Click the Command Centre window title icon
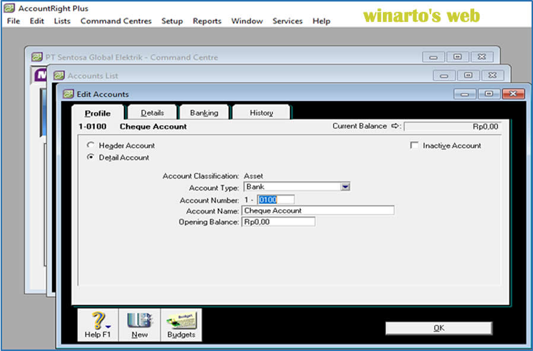 (37, 57)
